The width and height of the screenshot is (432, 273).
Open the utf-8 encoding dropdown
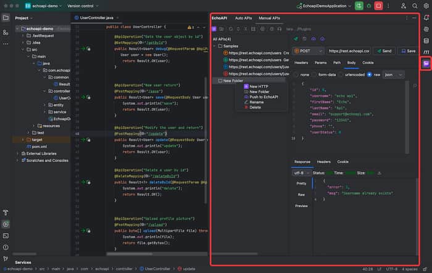coord(301,173)
